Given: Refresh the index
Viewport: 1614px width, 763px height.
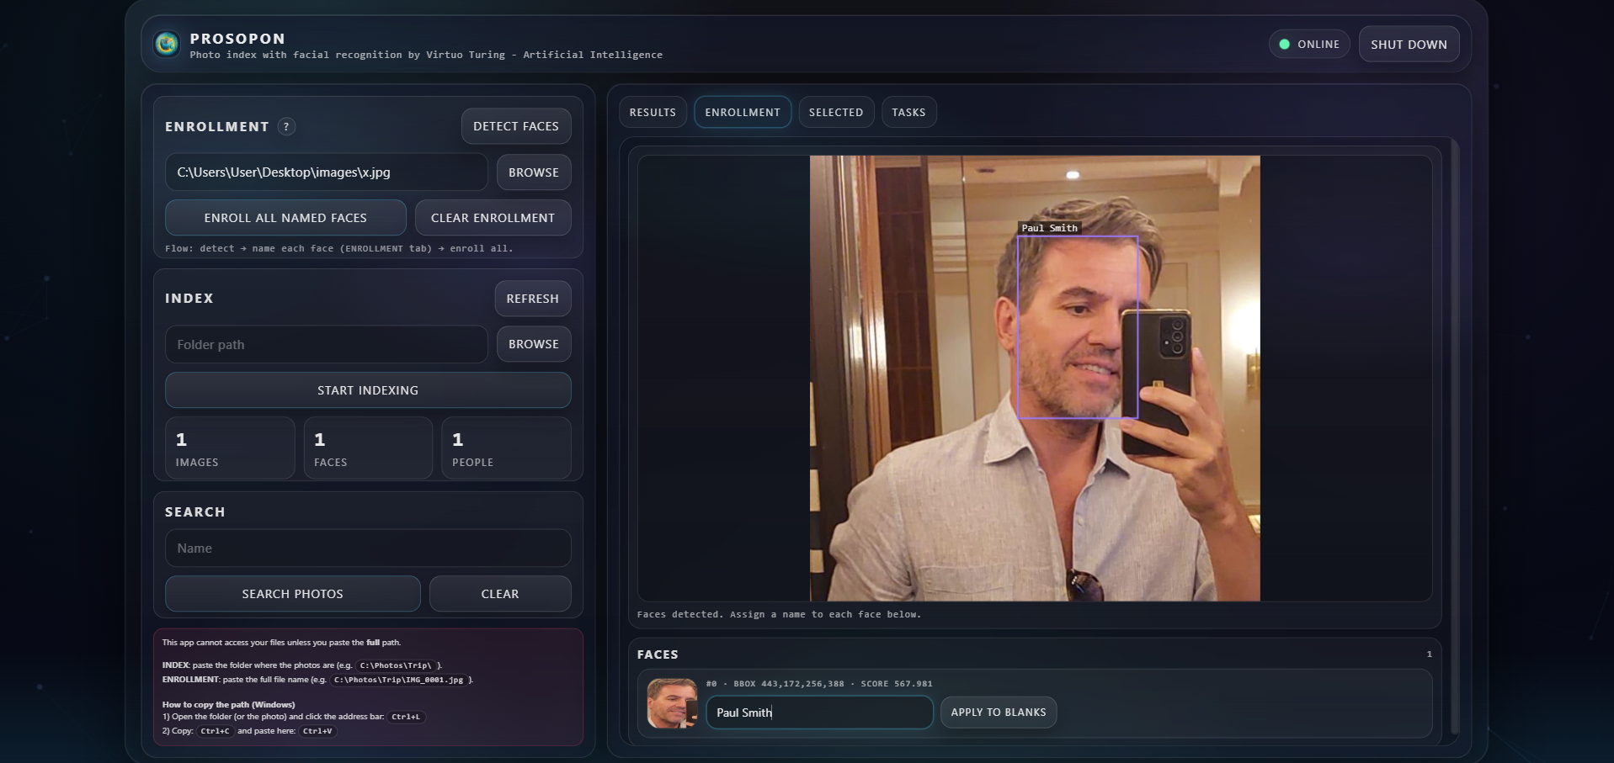Looking at the screenshot, I should [532, 299].
